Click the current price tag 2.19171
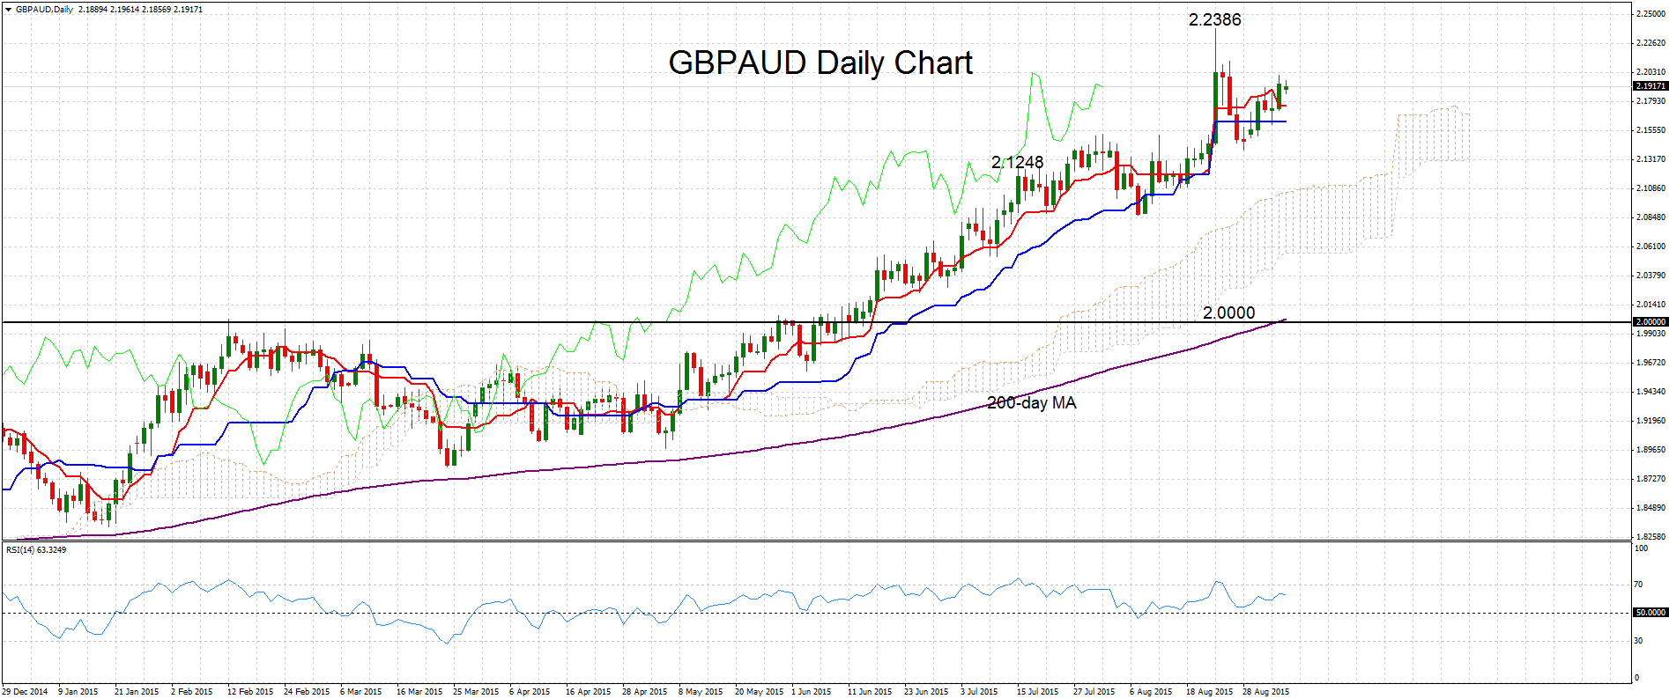This screenshot has height=699, width=1669. coord(1650,86)
